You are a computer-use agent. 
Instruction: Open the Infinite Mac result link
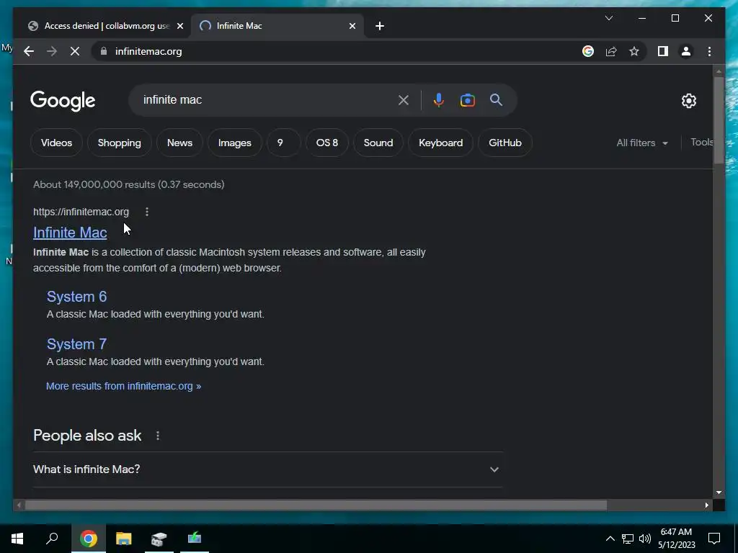click(x=70, y=233)
